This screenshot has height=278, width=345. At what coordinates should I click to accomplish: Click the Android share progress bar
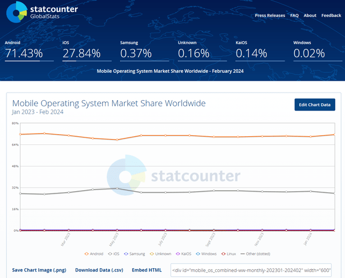point(29,61)
